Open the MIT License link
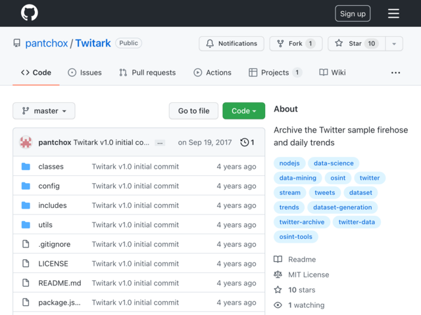421x315 pixels. tap(301, 274)
